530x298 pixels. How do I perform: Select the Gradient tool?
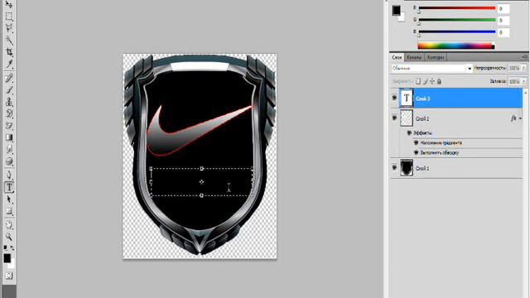[x=9, y=137]
